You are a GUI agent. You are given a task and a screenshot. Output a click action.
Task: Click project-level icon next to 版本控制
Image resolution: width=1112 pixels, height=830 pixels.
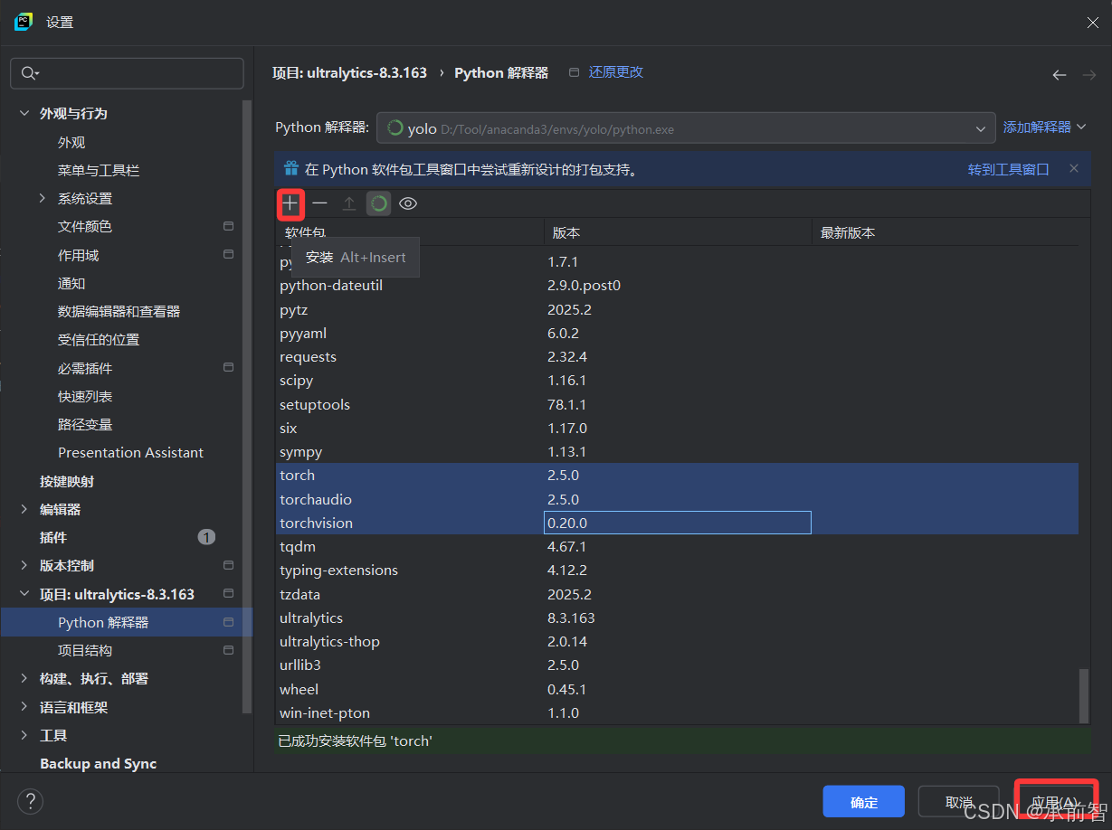click(x=228, y=565)
